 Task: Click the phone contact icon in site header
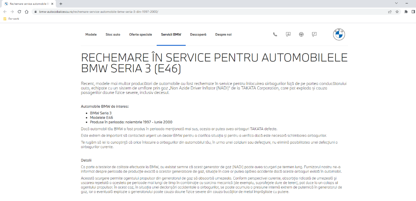[275, 35]
